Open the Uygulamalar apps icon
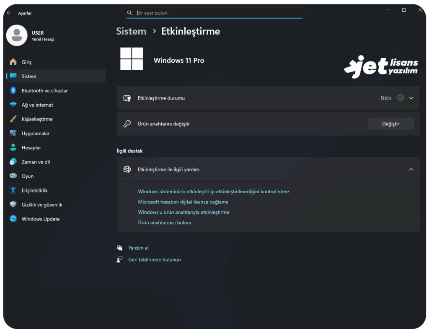 13,133
